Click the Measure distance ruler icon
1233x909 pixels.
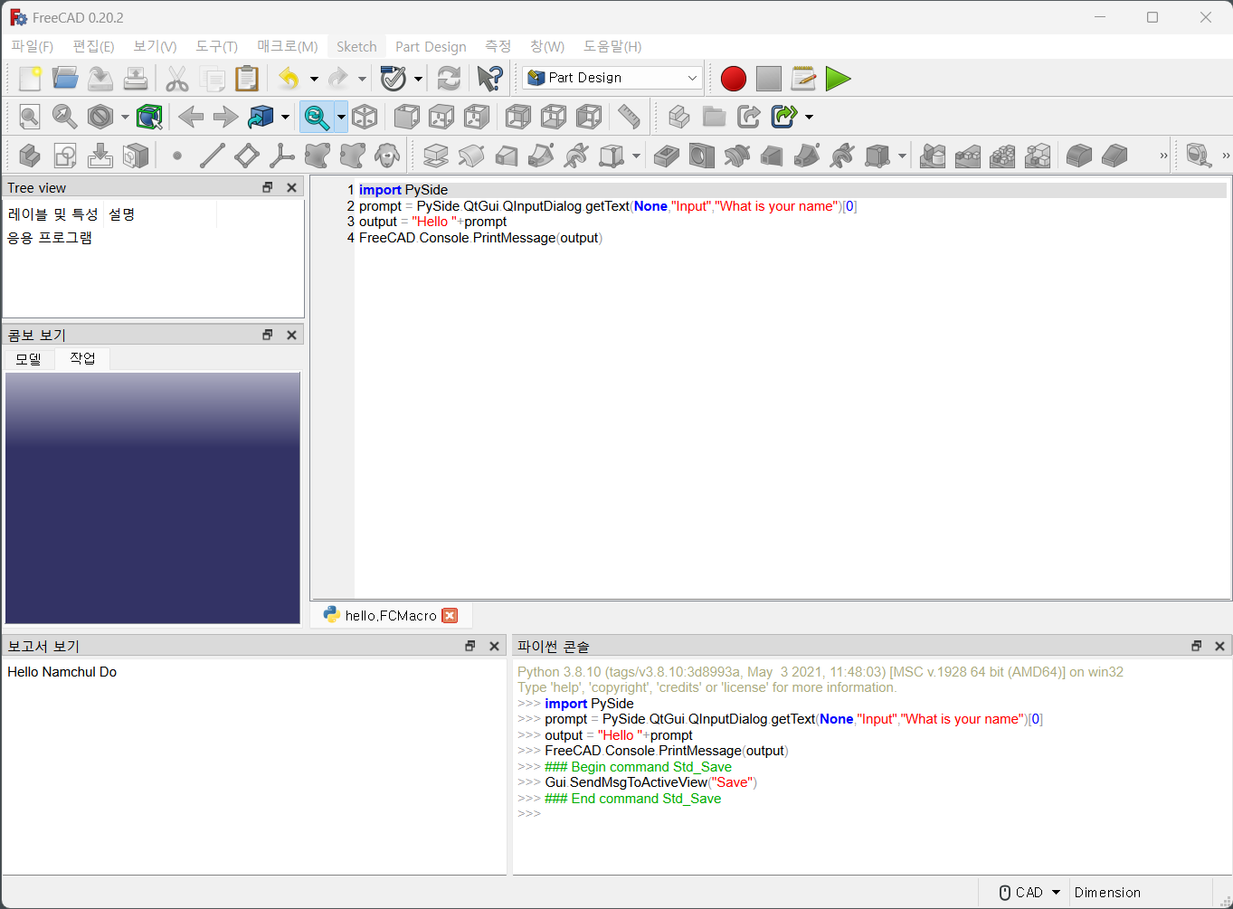pyautogui.click(x=630, y=117)
